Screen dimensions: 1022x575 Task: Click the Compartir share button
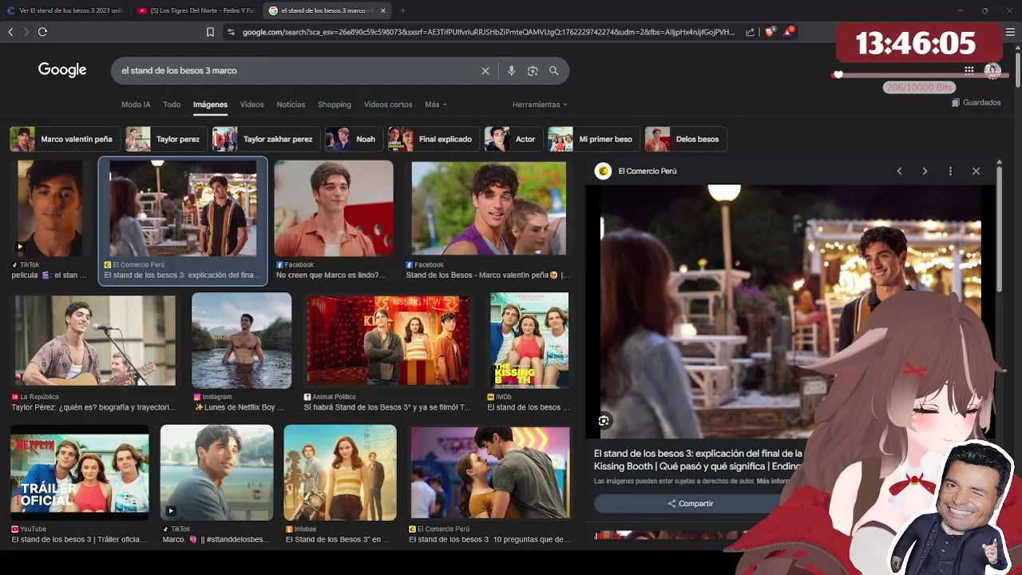point(691,504)
